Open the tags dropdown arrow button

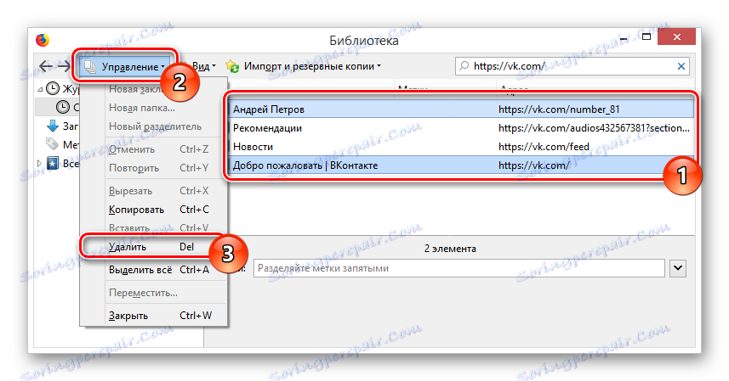coord(678,268)
